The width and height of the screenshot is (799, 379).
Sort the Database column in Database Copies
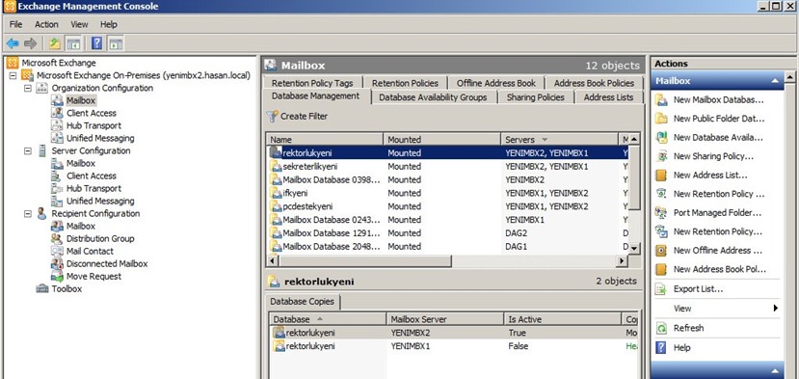tap(328, 319)
